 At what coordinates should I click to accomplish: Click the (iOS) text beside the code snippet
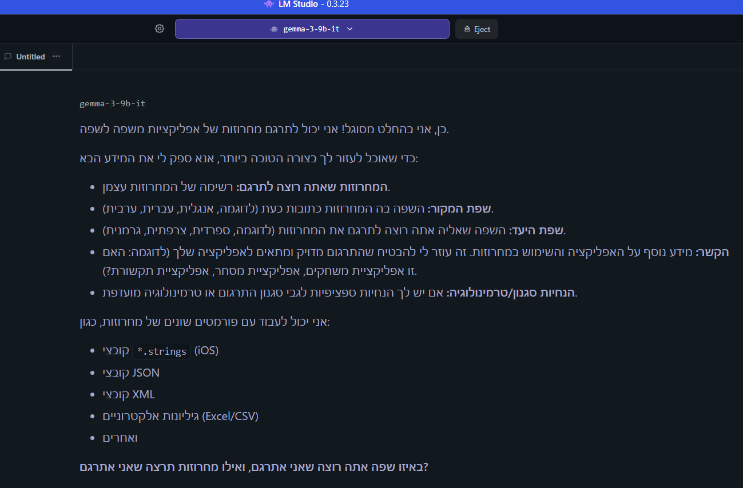point(206,350)
